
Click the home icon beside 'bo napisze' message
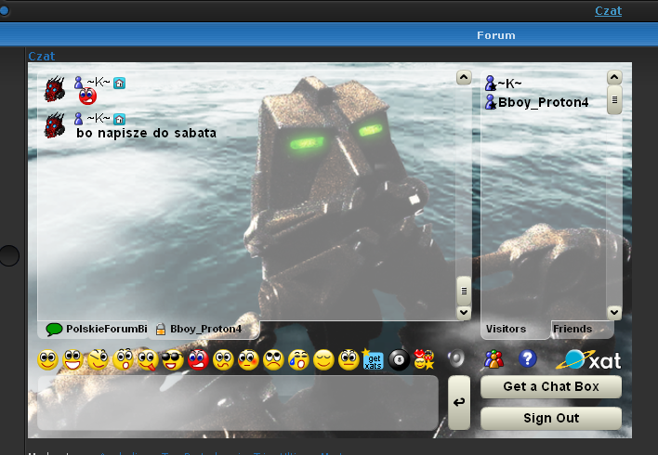[119, 119]
